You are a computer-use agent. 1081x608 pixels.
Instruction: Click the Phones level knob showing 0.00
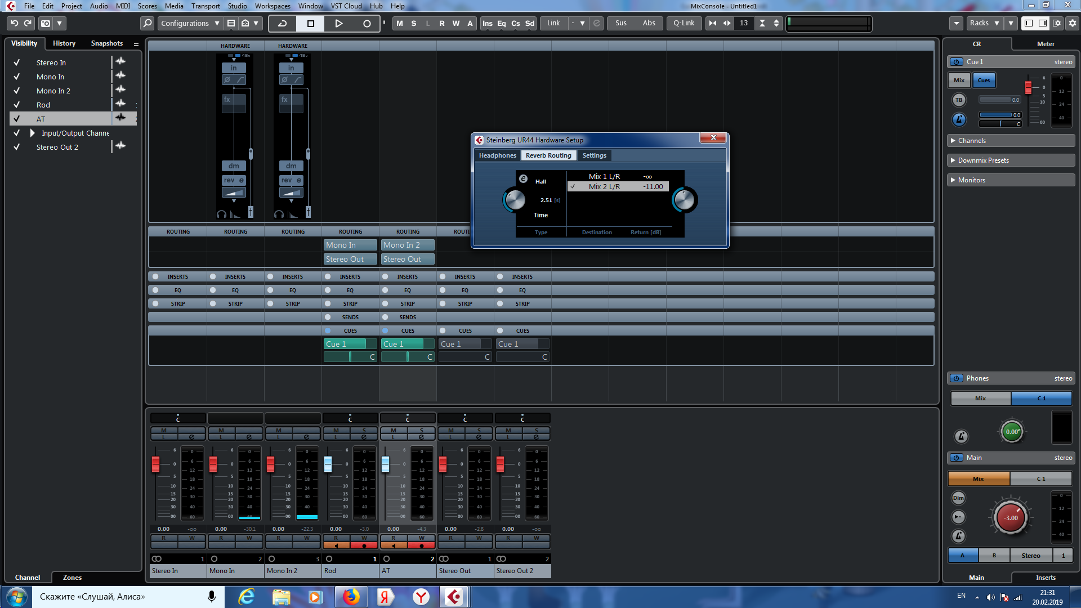pos(1012,432)
